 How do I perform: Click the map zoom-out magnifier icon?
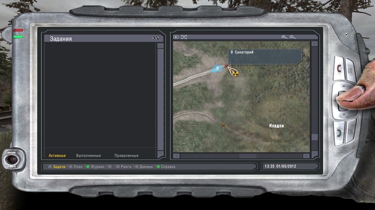292,37
